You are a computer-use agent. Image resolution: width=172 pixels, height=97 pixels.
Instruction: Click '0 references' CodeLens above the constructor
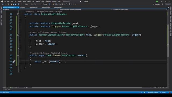click(34, 32)
